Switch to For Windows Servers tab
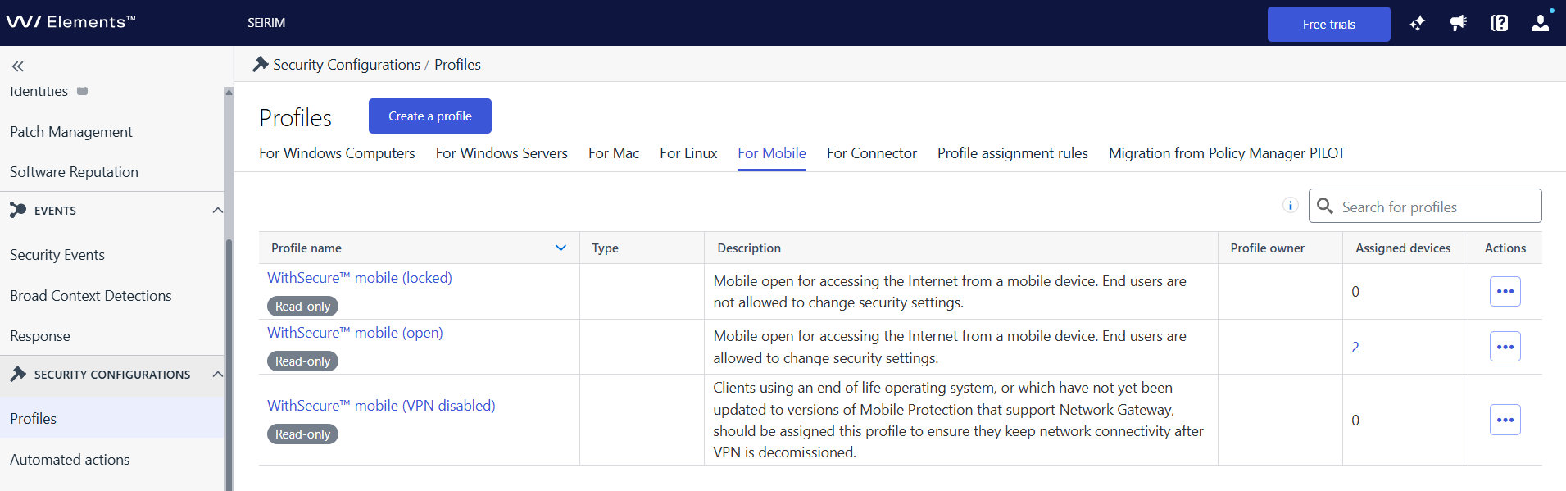 [x=502, y=153]
